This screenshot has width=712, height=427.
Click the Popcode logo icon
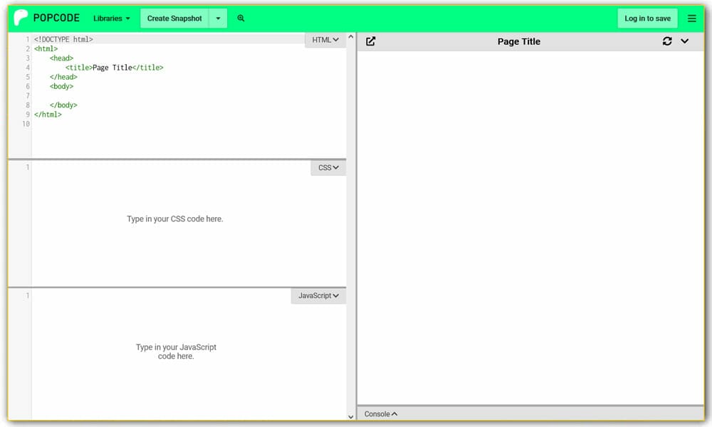coord(21,18)
